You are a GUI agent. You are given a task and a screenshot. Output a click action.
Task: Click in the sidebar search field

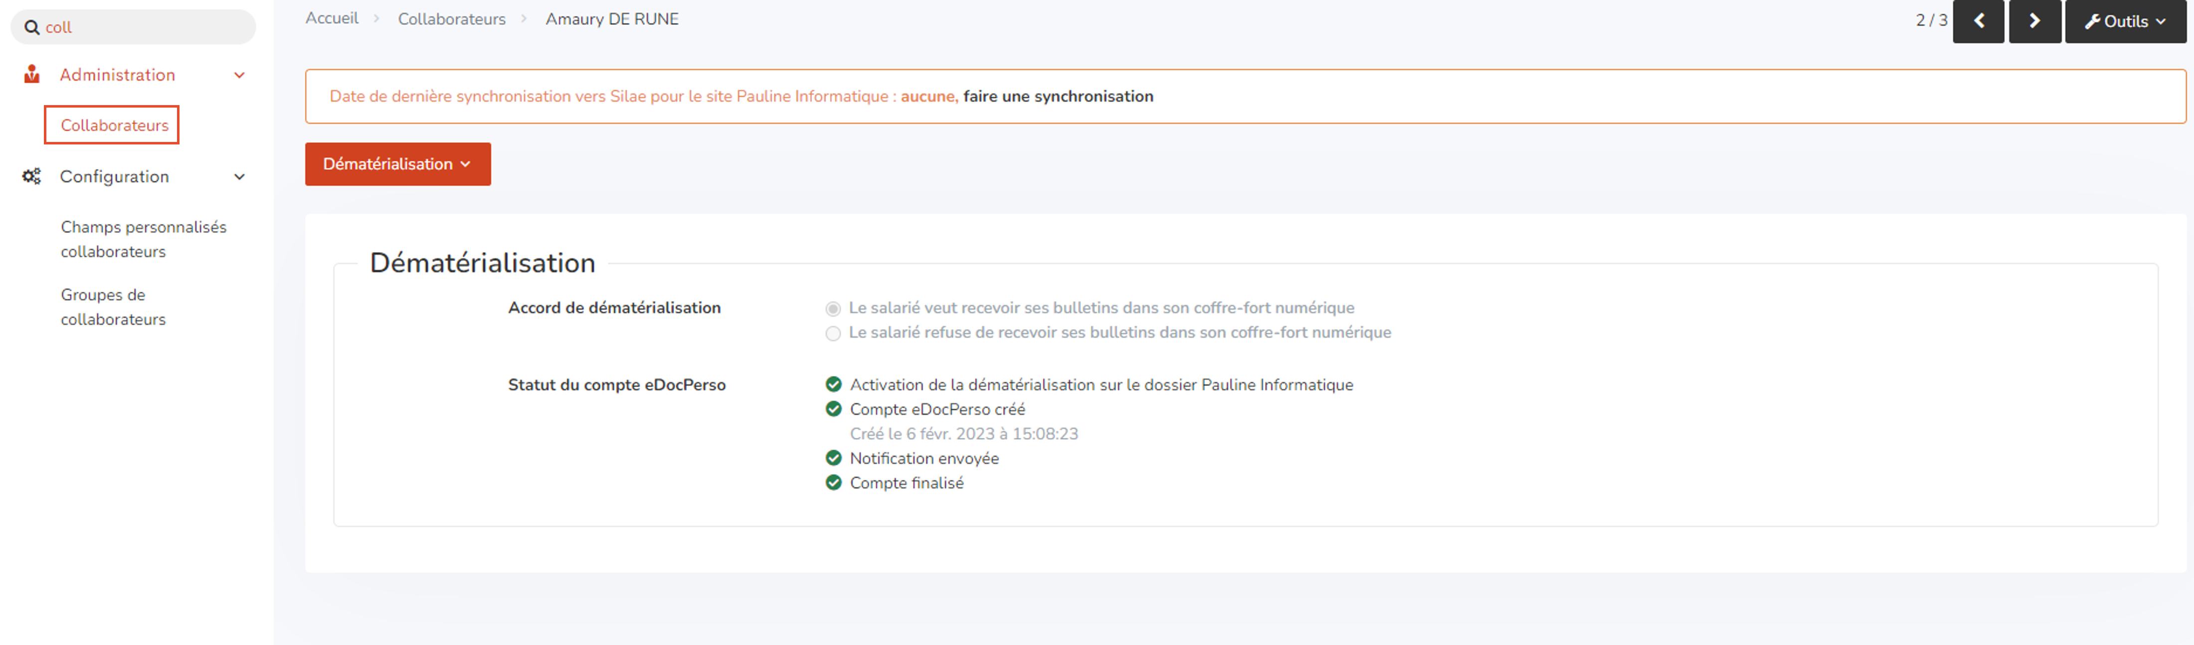click(x=133, y=27)
